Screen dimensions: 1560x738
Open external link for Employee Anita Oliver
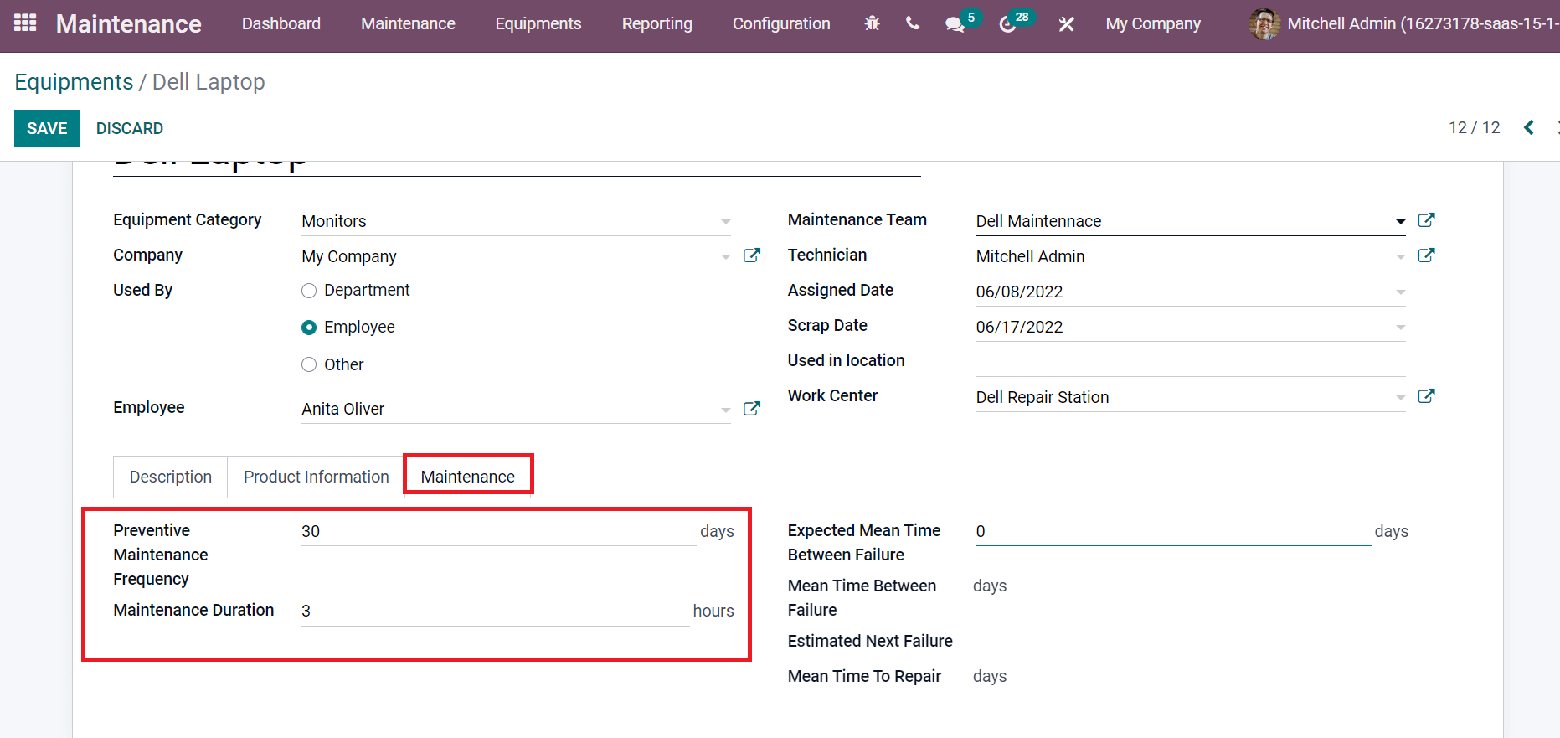[752, 408]
